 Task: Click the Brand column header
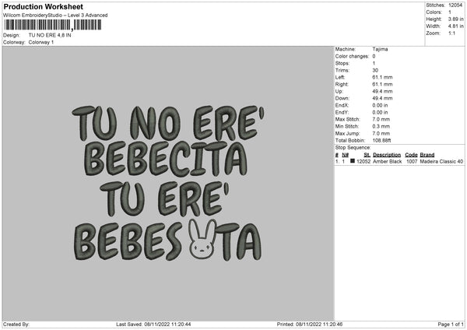429,155
